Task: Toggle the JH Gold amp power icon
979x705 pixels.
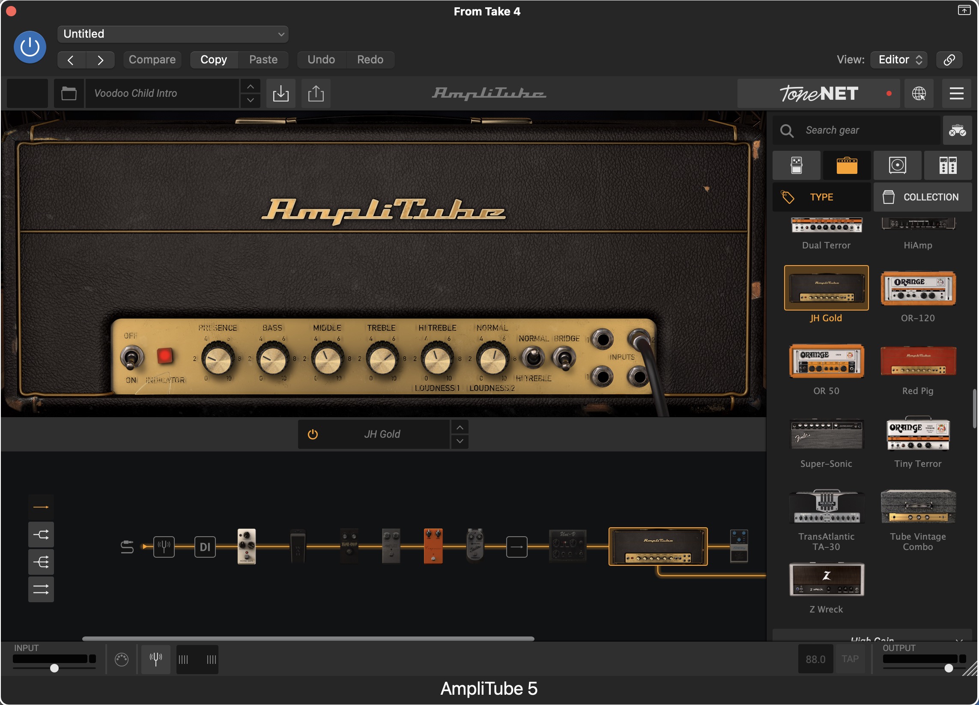Action: [x=313, y=434]
